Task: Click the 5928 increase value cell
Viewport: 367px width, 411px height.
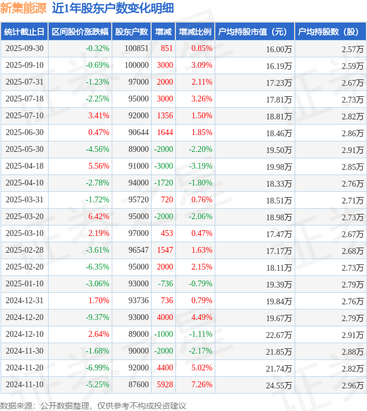Action: (164, 385)
